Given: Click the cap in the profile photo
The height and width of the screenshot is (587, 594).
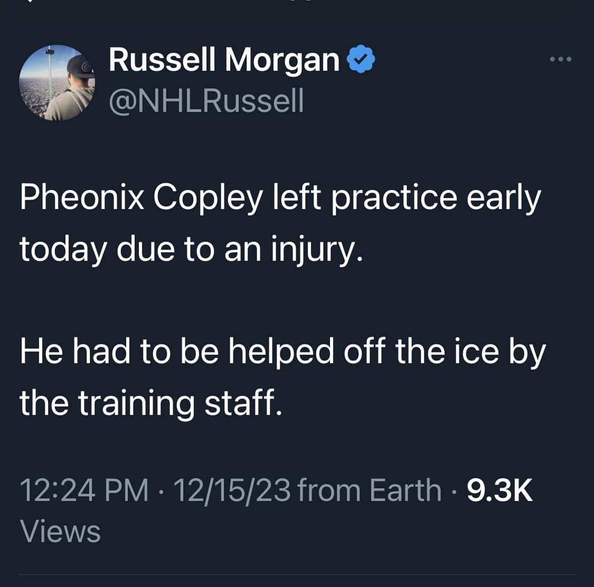Looking at the screenshot, I should pyautogui.click(x=80, y=67).
